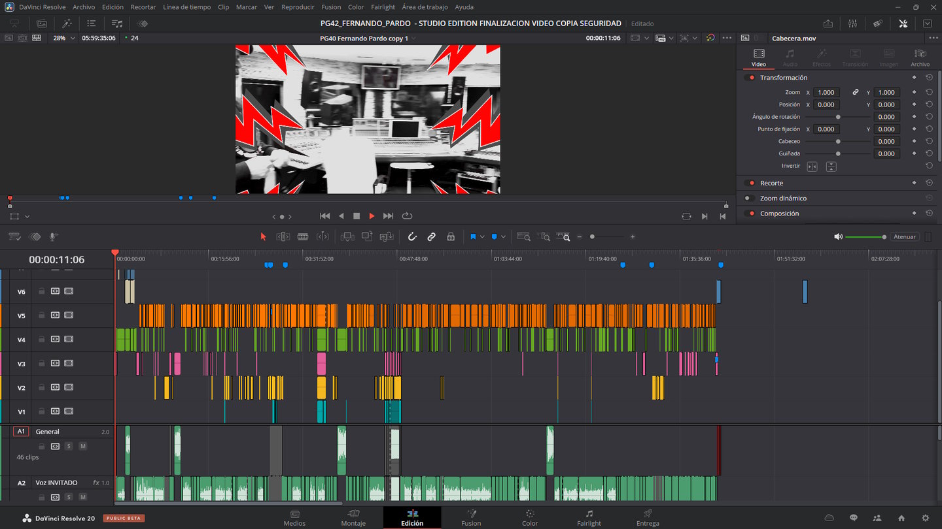
Task: Mute the A1 General audio track
Action: [82, 446]
